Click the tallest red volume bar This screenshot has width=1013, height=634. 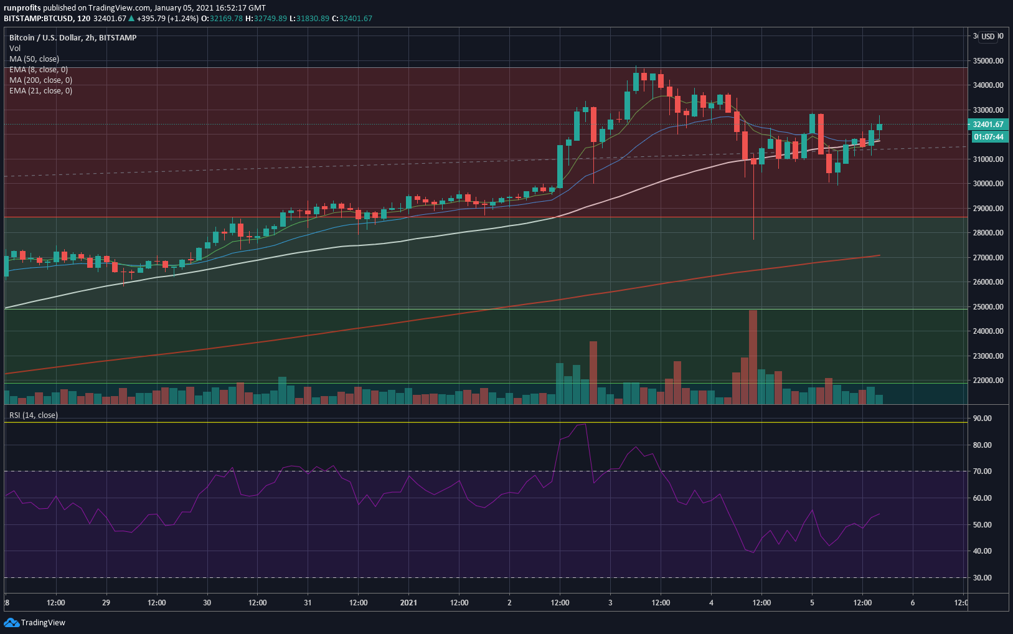(753, 357)
